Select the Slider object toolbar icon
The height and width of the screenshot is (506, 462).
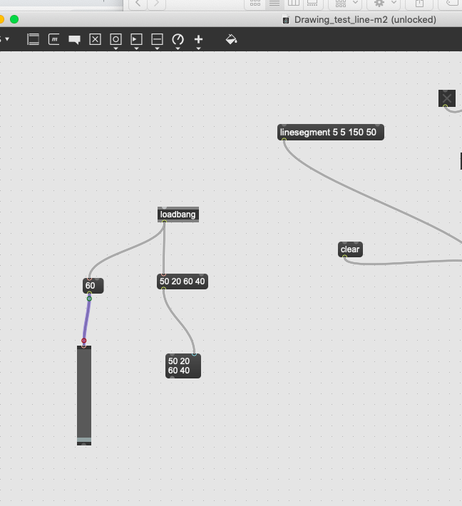point(157,39)
